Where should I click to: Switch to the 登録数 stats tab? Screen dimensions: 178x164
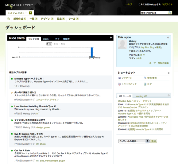pos(66,39)
